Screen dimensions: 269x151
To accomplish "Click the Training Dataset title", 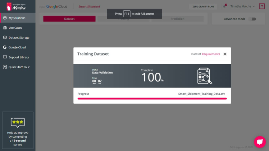I will pyautogui.click(x=93, y=54).
